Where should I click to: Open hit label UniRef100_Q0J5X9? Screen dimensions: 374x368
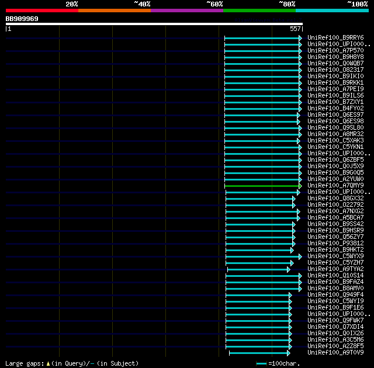point(335,166)
